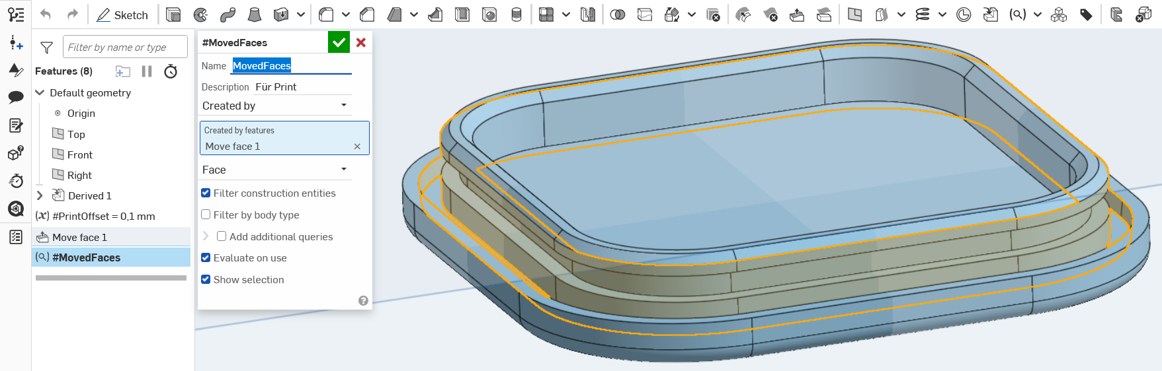Viewport: 1162px width, 371px height.
Task: Expand the Derived 1 feature
Action: coord(40,195)
